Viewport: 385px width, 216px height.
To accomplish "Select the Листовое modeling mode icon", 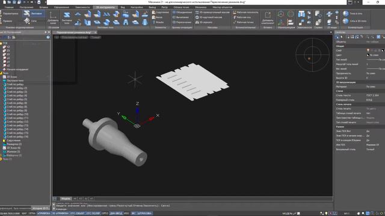I will [x=26, y=13].
